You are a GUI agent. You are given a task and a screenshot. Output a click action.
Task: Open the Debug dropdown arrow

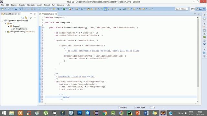tap(61, 9)
